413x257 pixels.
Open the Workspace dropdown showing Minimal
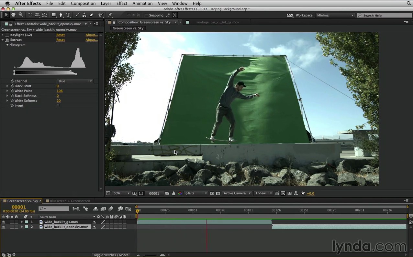coord(335,15)
